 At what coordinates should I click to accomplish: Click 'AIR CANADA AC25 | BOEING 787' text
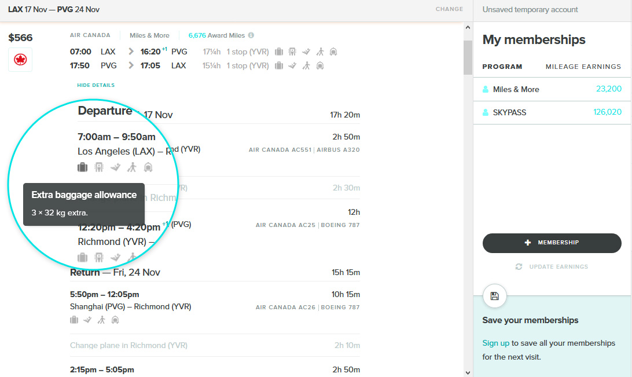pyautogui.click(x=307, y=225)
